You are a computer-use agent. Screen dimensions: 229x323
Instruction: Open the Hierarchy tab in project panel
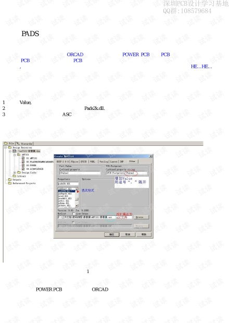pos(24,144)
